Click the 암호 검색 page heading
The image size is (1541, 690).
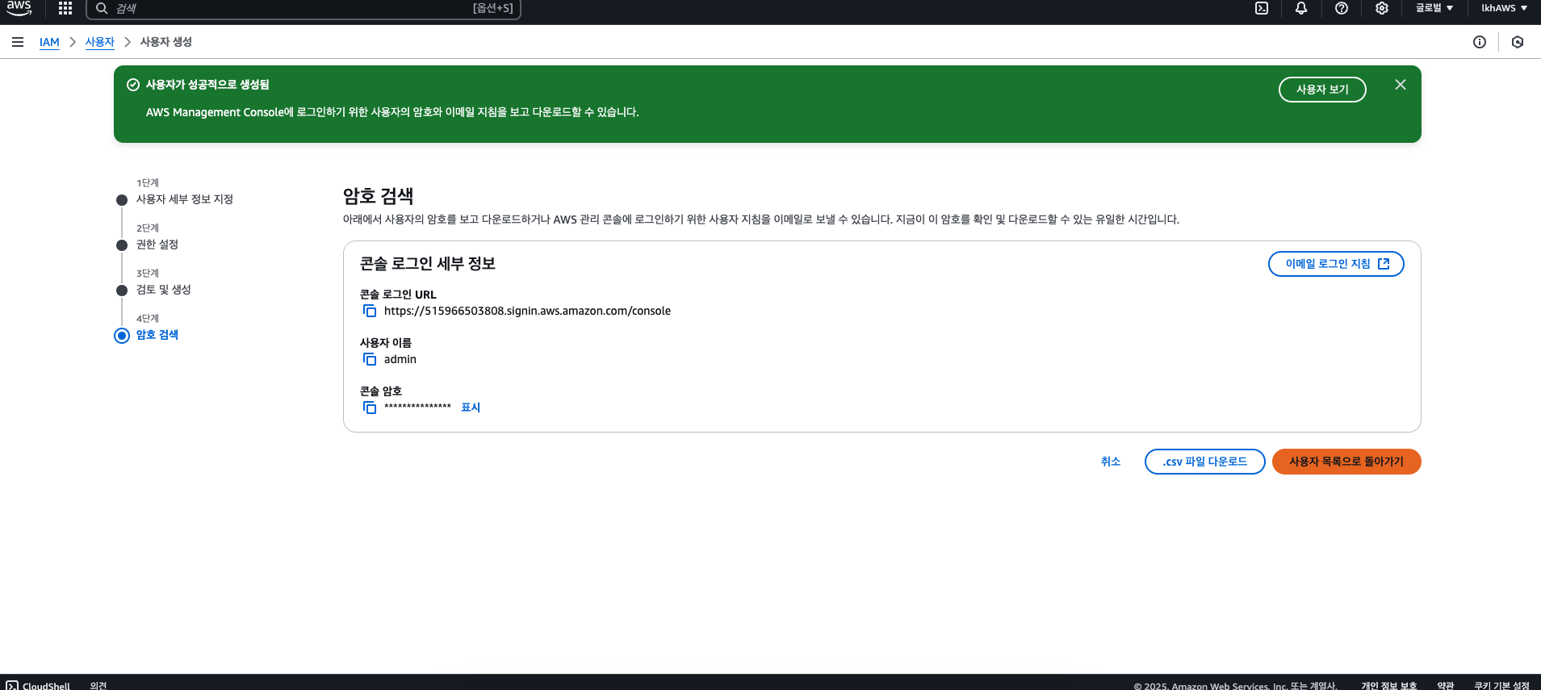379,196
